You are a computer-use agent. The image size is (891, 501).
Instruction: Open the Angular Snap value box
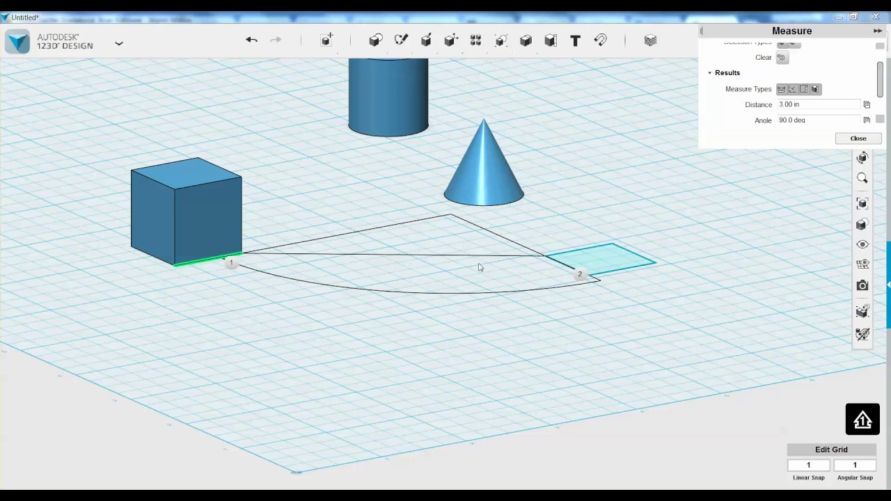pyautogui.click(x=855, y=465)
